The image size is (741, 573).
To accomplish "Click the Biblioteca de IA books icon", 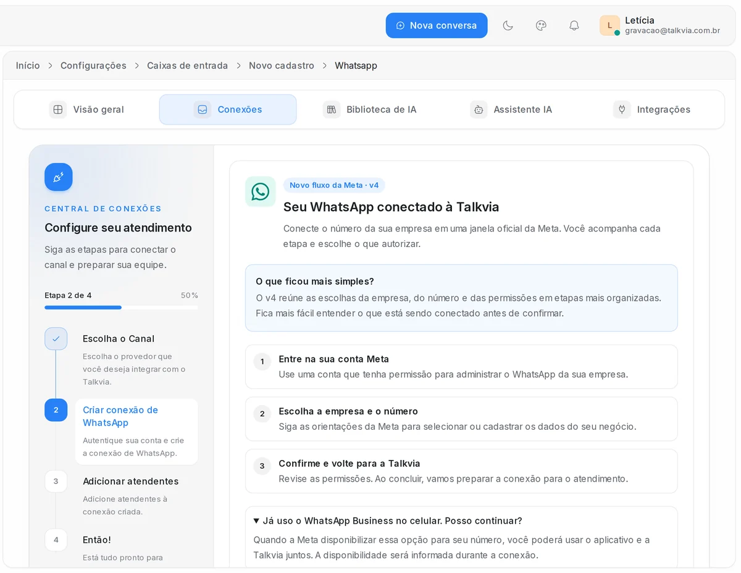I will (332, 109).
